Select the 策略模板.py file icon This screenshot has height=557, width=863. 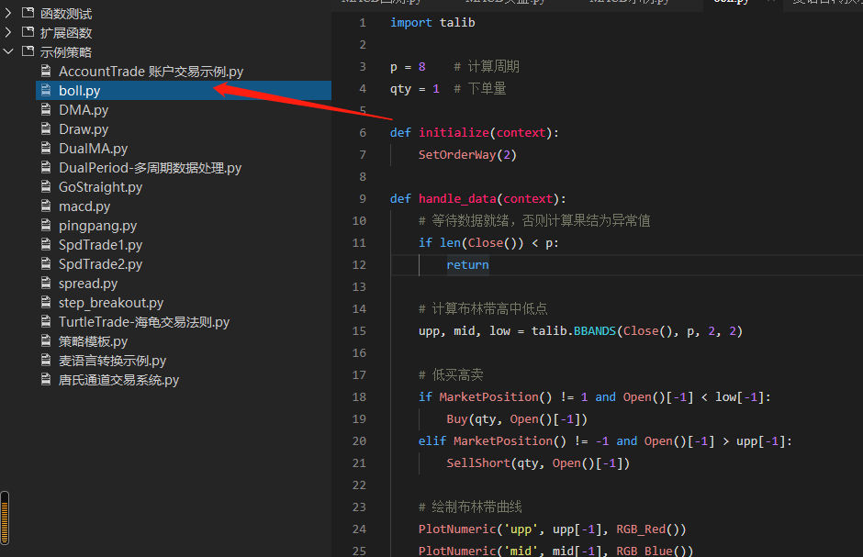(x=46, y=341)
